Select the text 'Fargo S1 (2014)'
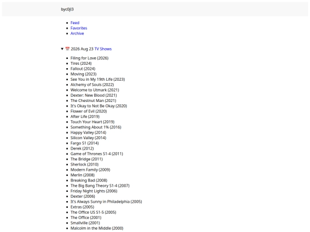The width and height of the screenshot is (310, 232). [84, 143]
